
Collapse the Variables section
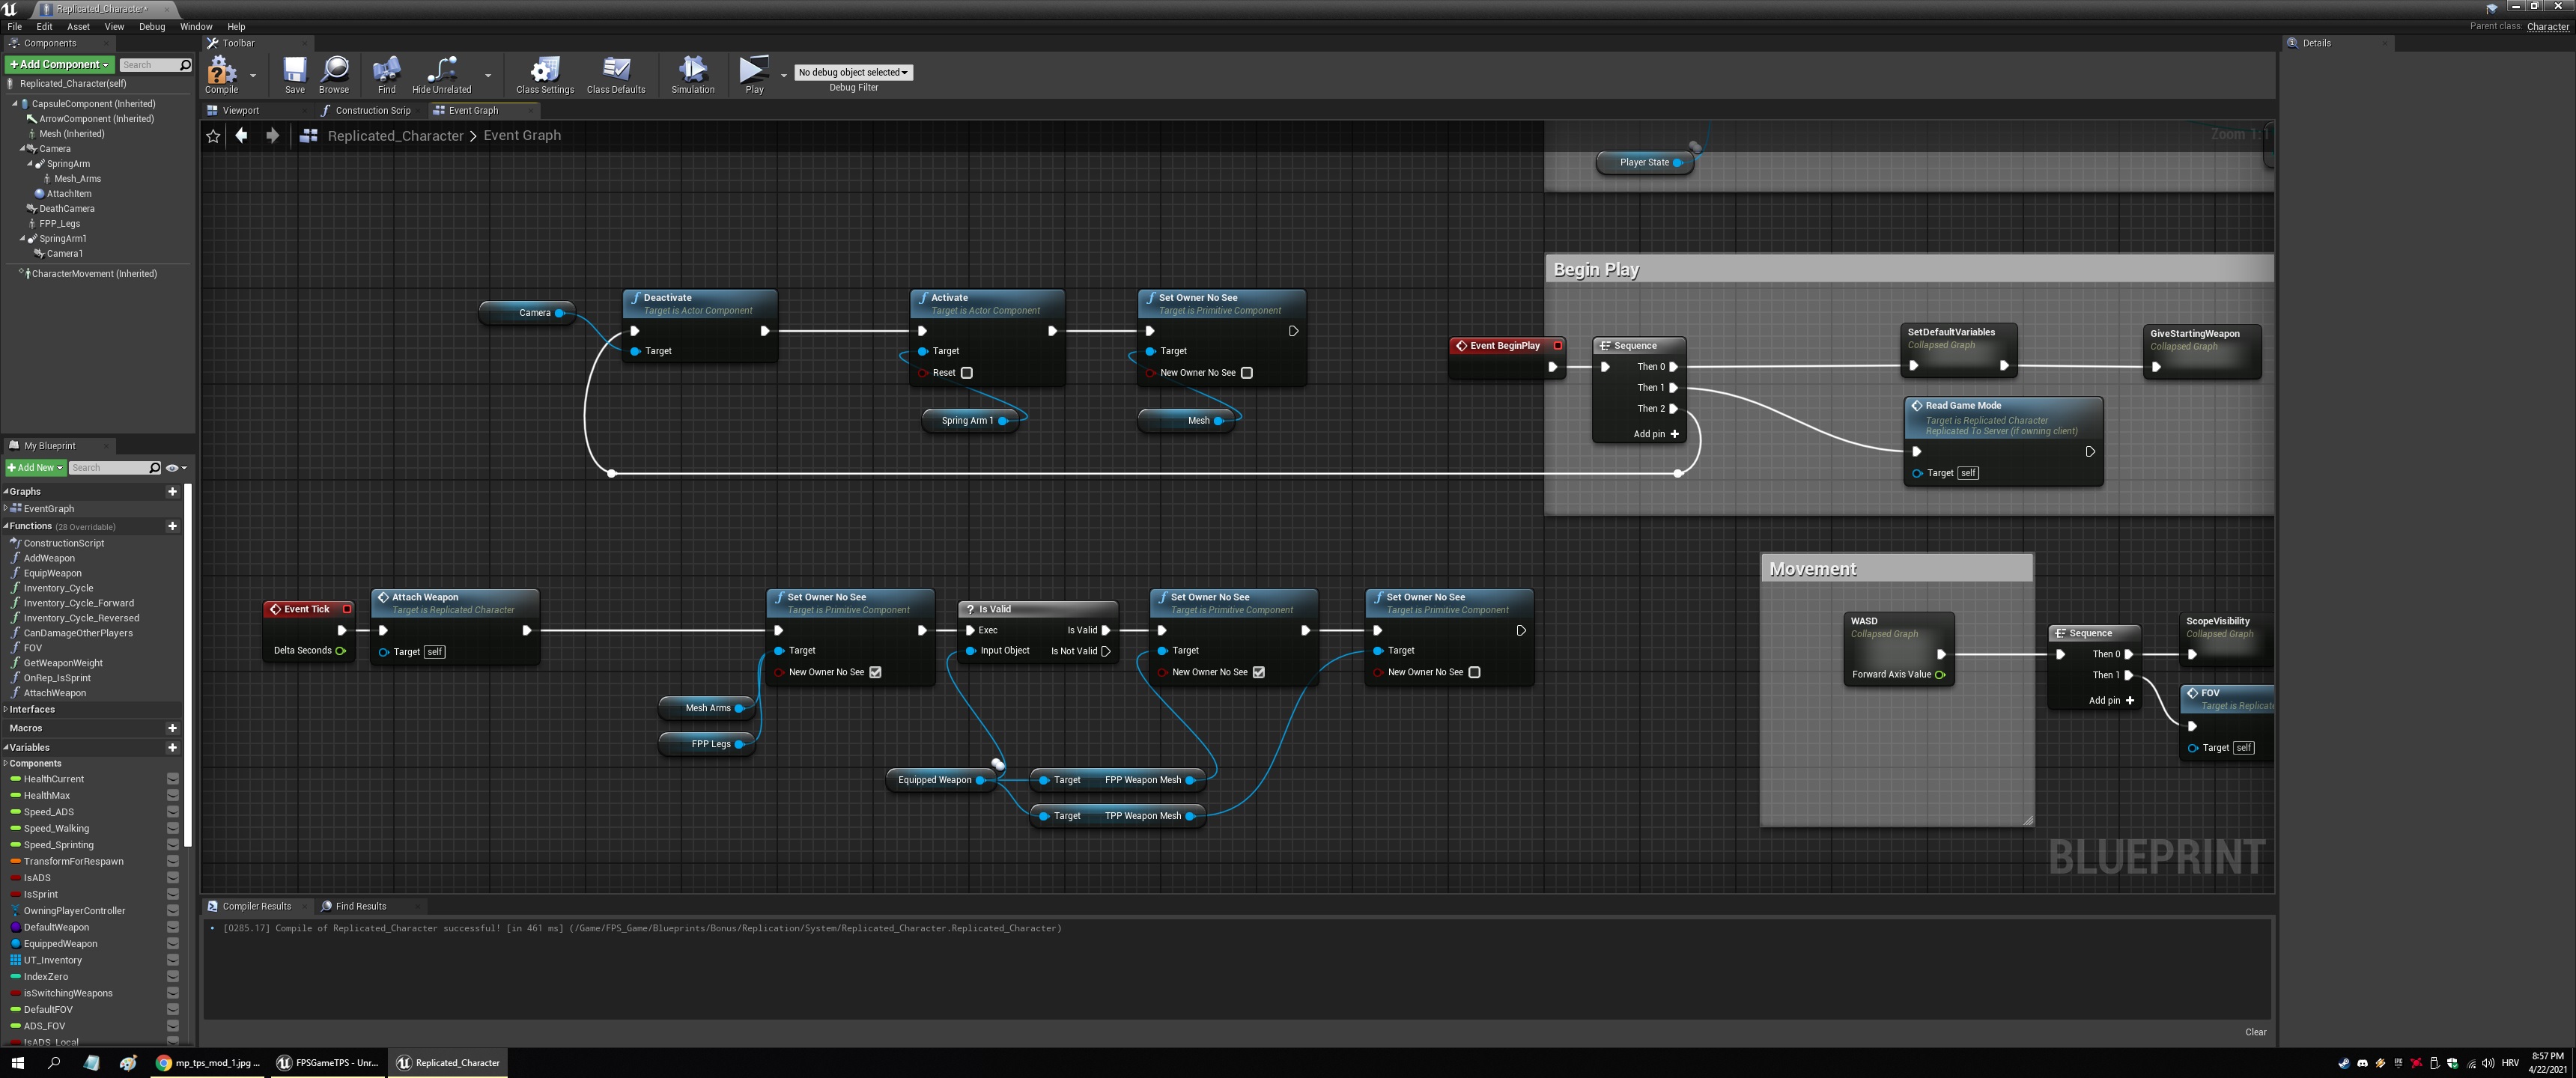click(6, 747)
